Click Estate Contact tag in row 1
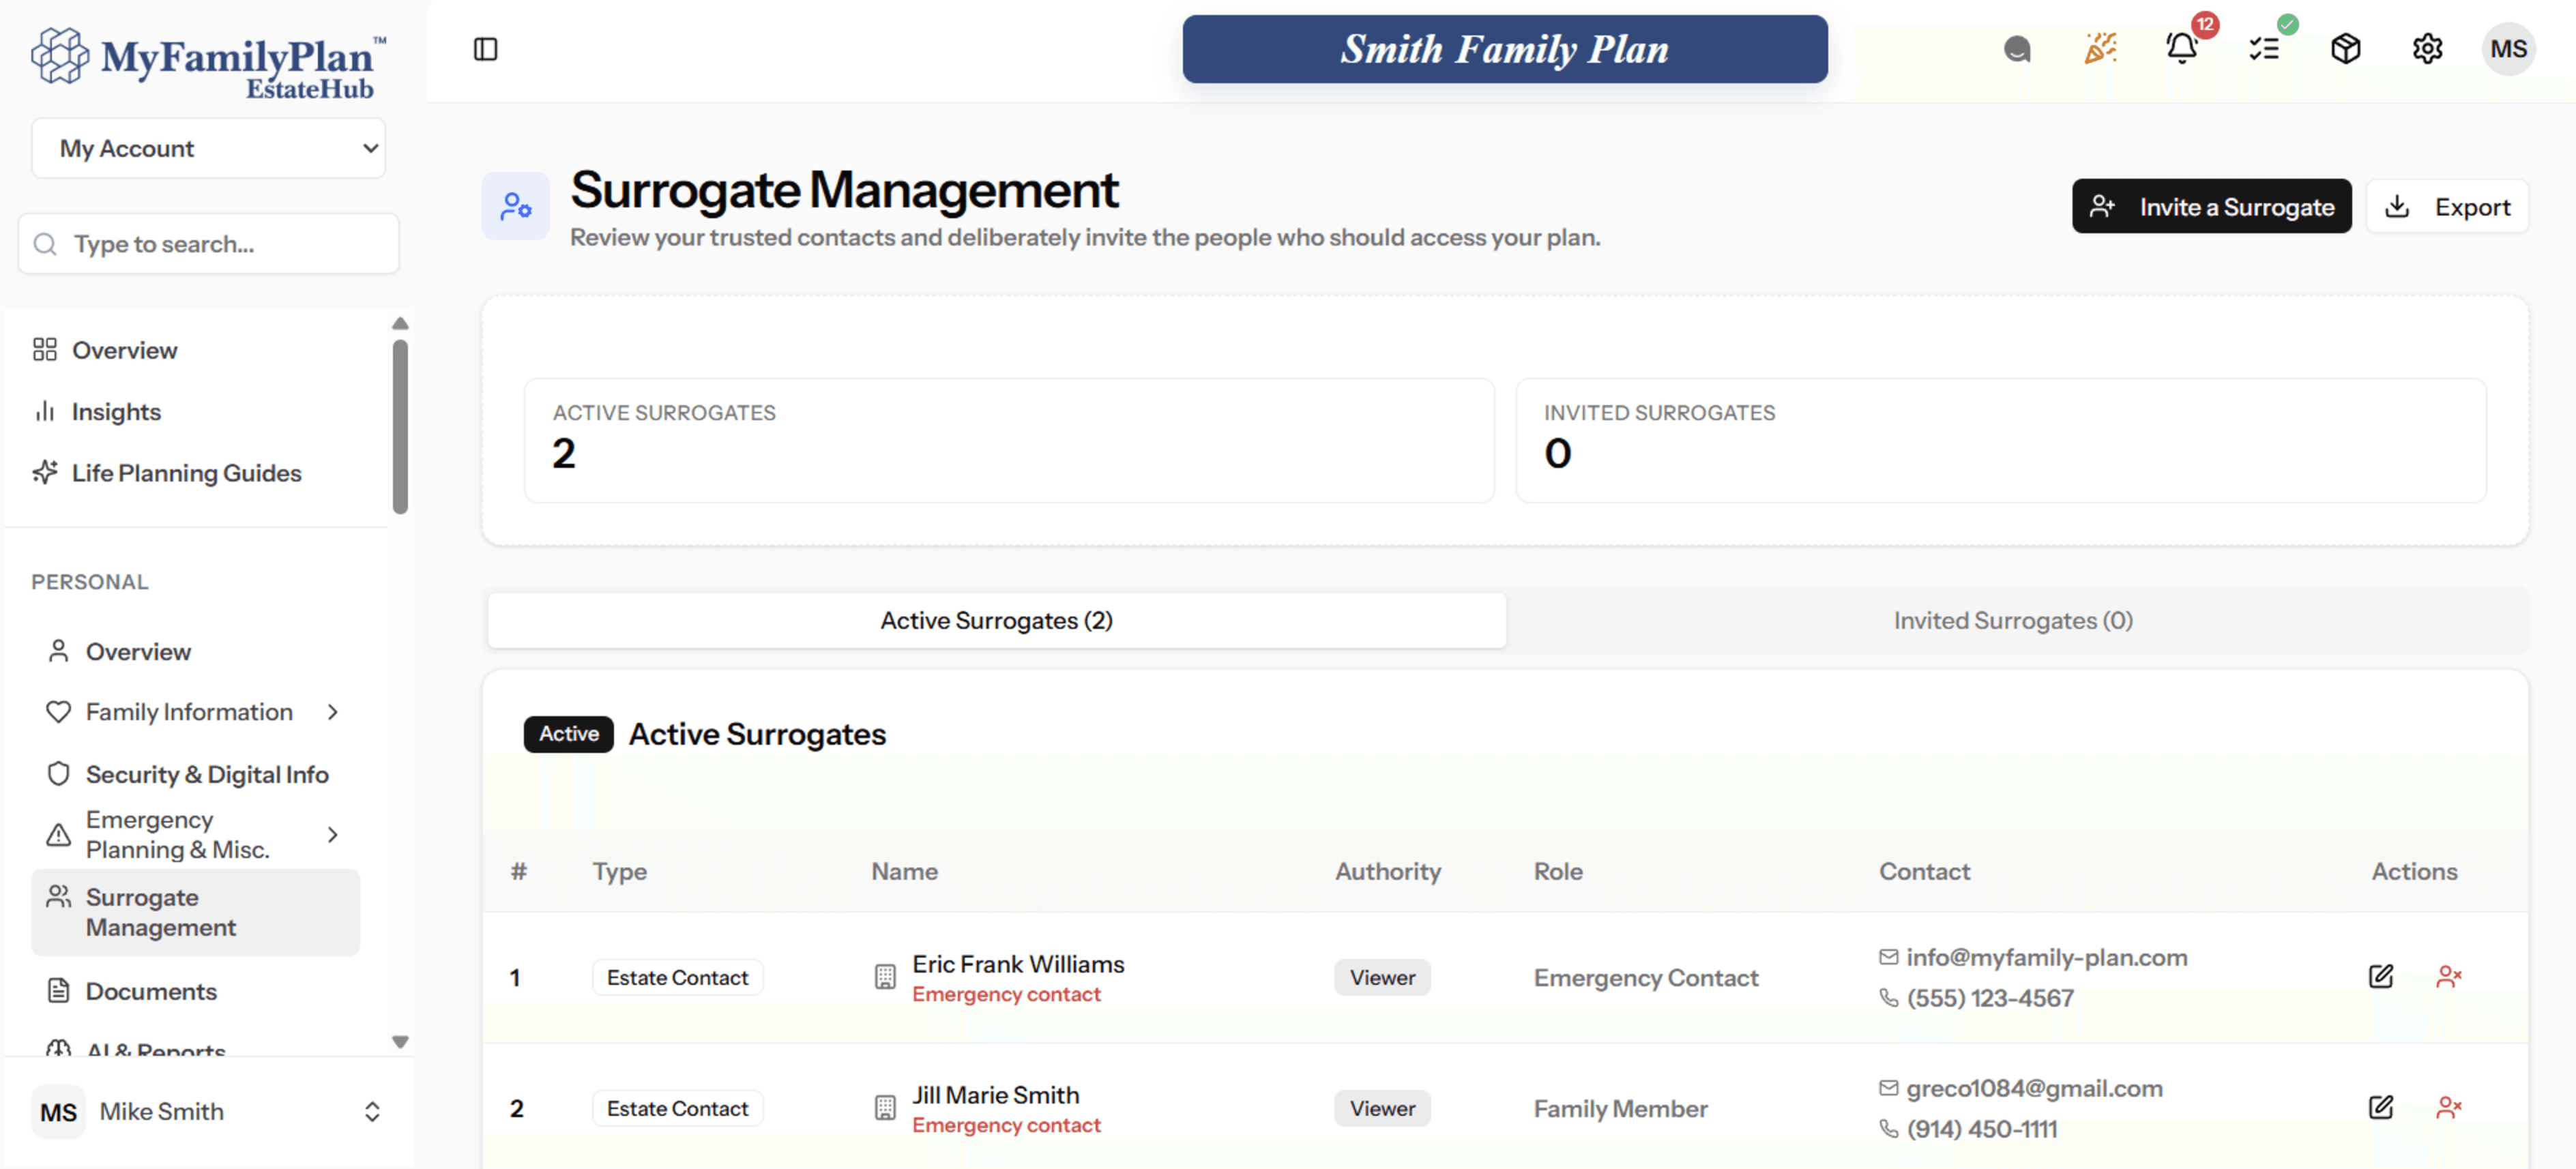The height and width of the screenshot is (1169, 2576). (x=677, y=977)
